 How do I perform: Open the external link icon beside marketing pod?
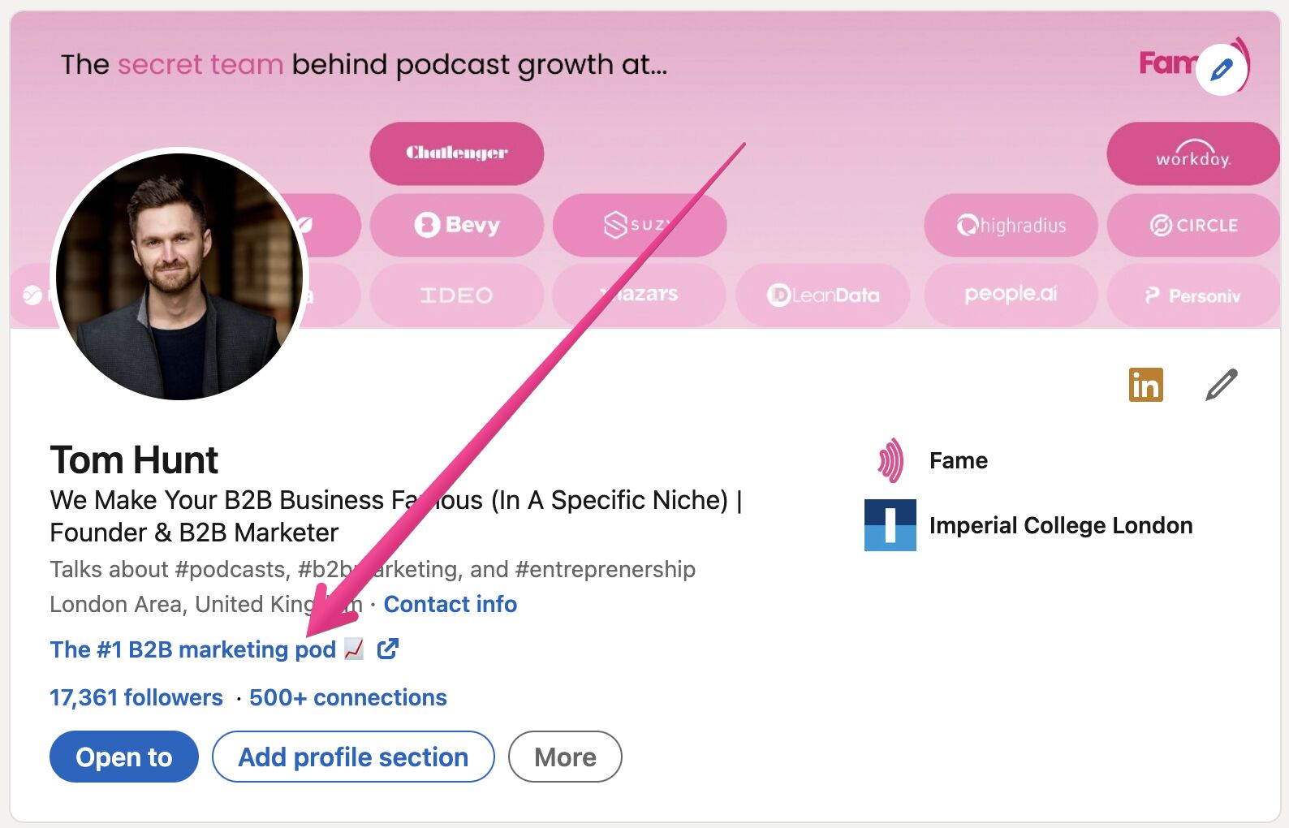coord(388,649)
